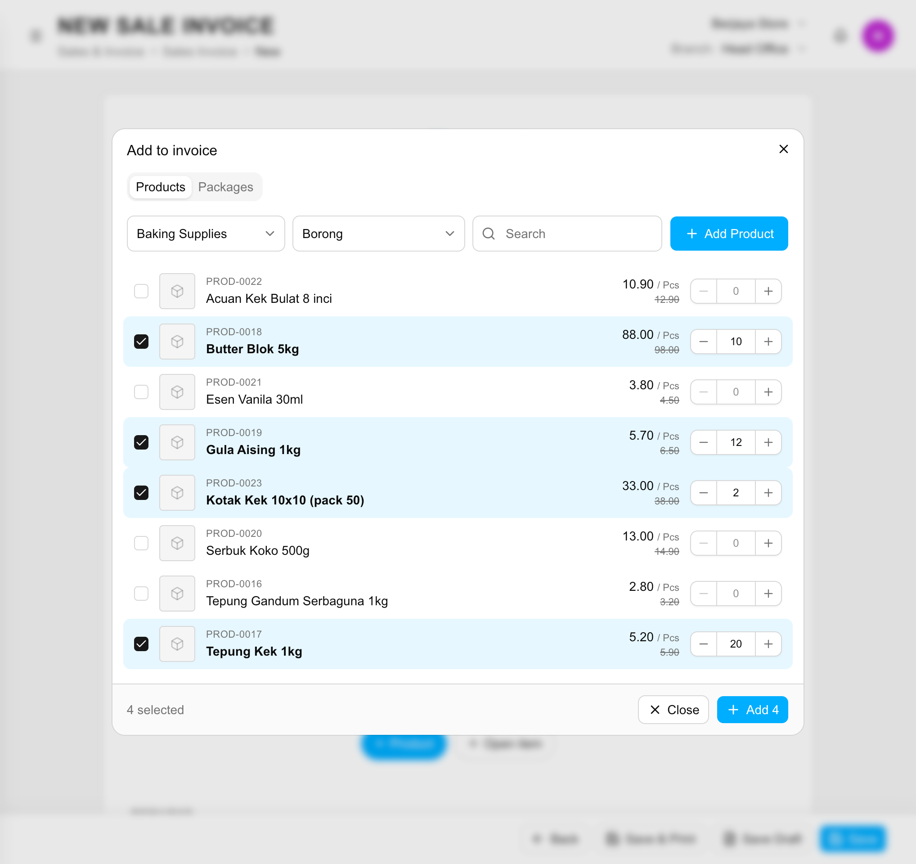This screenshot has width=916, height=864.
Task: Click the 33.00 price of Kotak Kek
Action: coord(638,486)
